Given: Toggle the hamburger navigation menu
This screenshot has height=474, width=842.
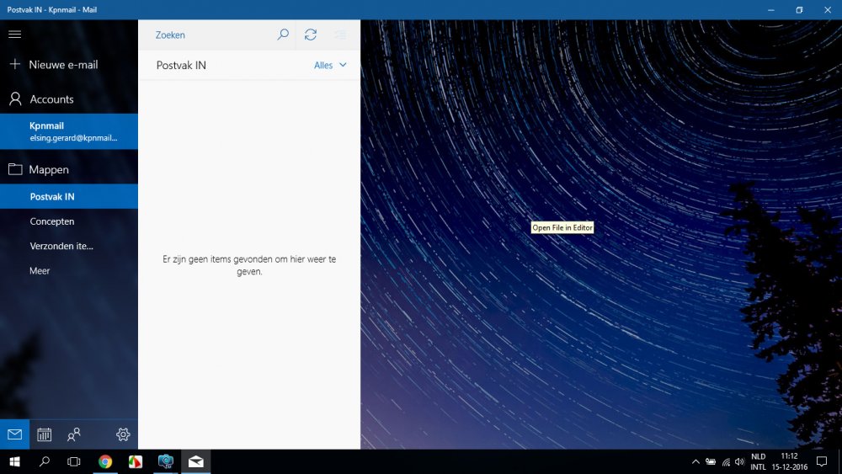Looking at the screenshot, I should coord(14,35).
